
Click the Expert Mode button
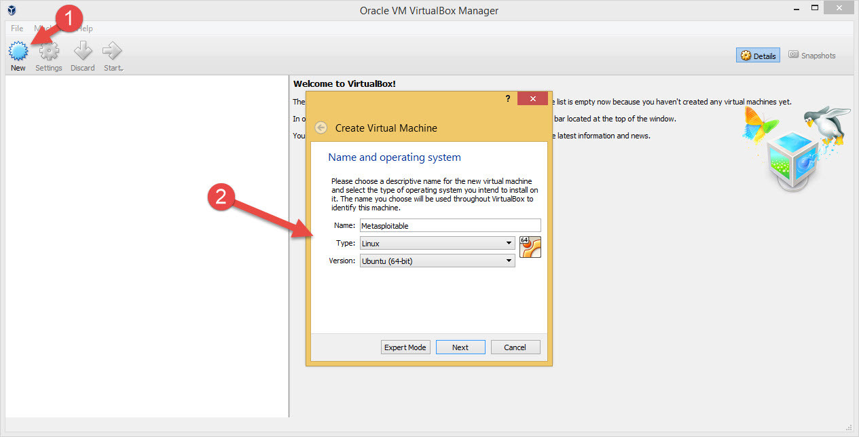[405, 347]
